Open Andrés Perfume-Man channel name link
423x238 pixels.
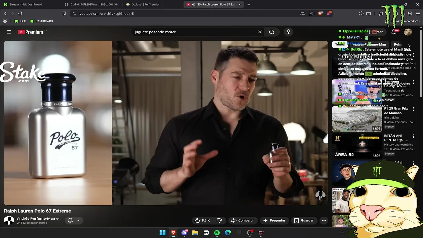pyautogui.click(x=36, y=219)
